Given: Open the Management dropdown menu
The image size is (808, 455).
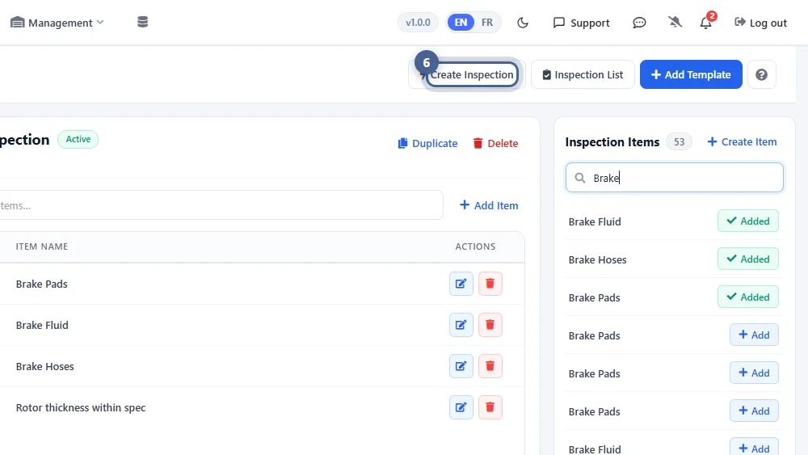Looking at the screenshot, I should (x=57, y=23).
